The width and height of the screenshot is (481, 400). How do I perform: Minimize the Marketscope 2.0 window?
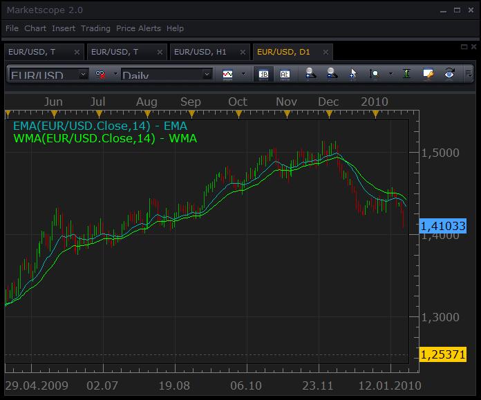point(443,11)
